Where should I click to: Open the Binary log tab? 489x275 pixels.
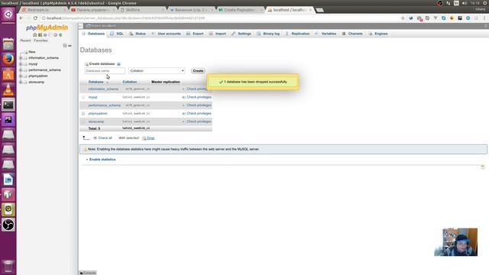[x=268, y=34]
